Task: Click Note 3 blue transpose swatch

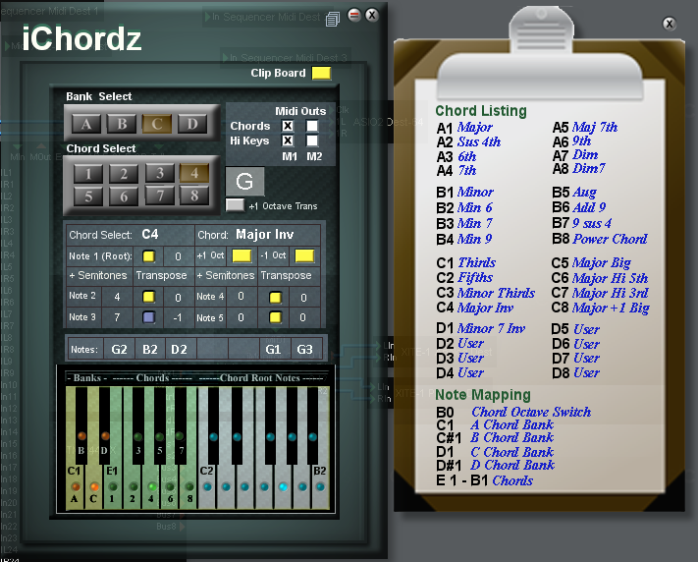Action: [x=148, y=317]
